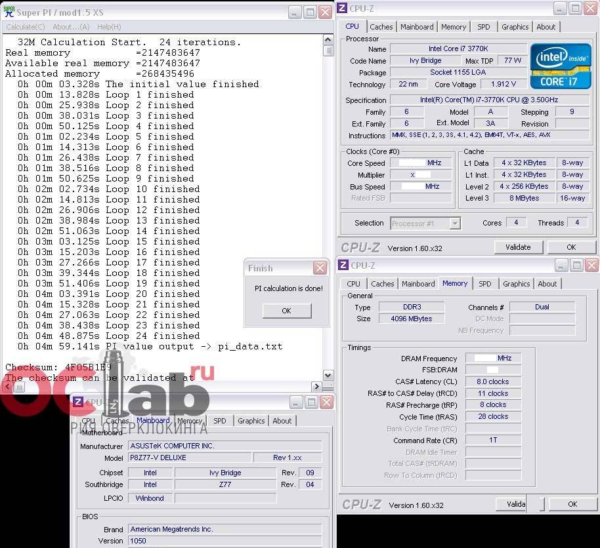Select CPU tab in the CPU-Z Memory window
The width and height of the screenshot is (600, 548).
353,284
